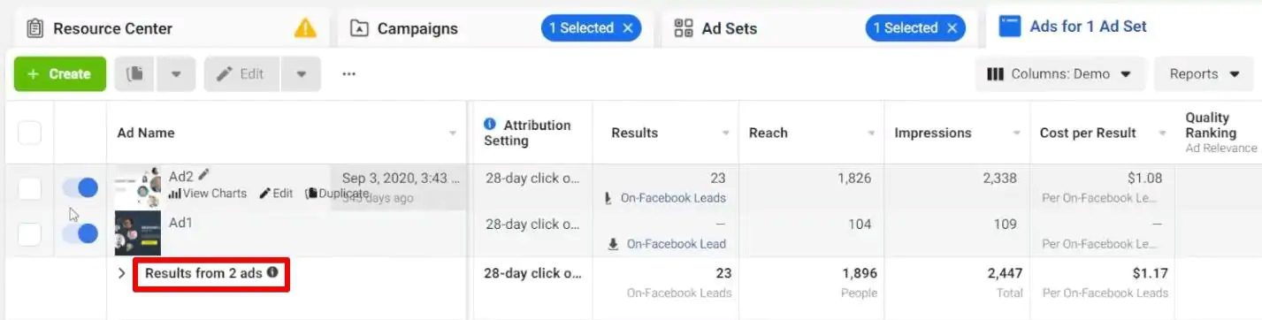This screenshot has width=1262, height=320.
Task: Click the info icon beside Results from 2 ads
Action: [x=272, y=273]
